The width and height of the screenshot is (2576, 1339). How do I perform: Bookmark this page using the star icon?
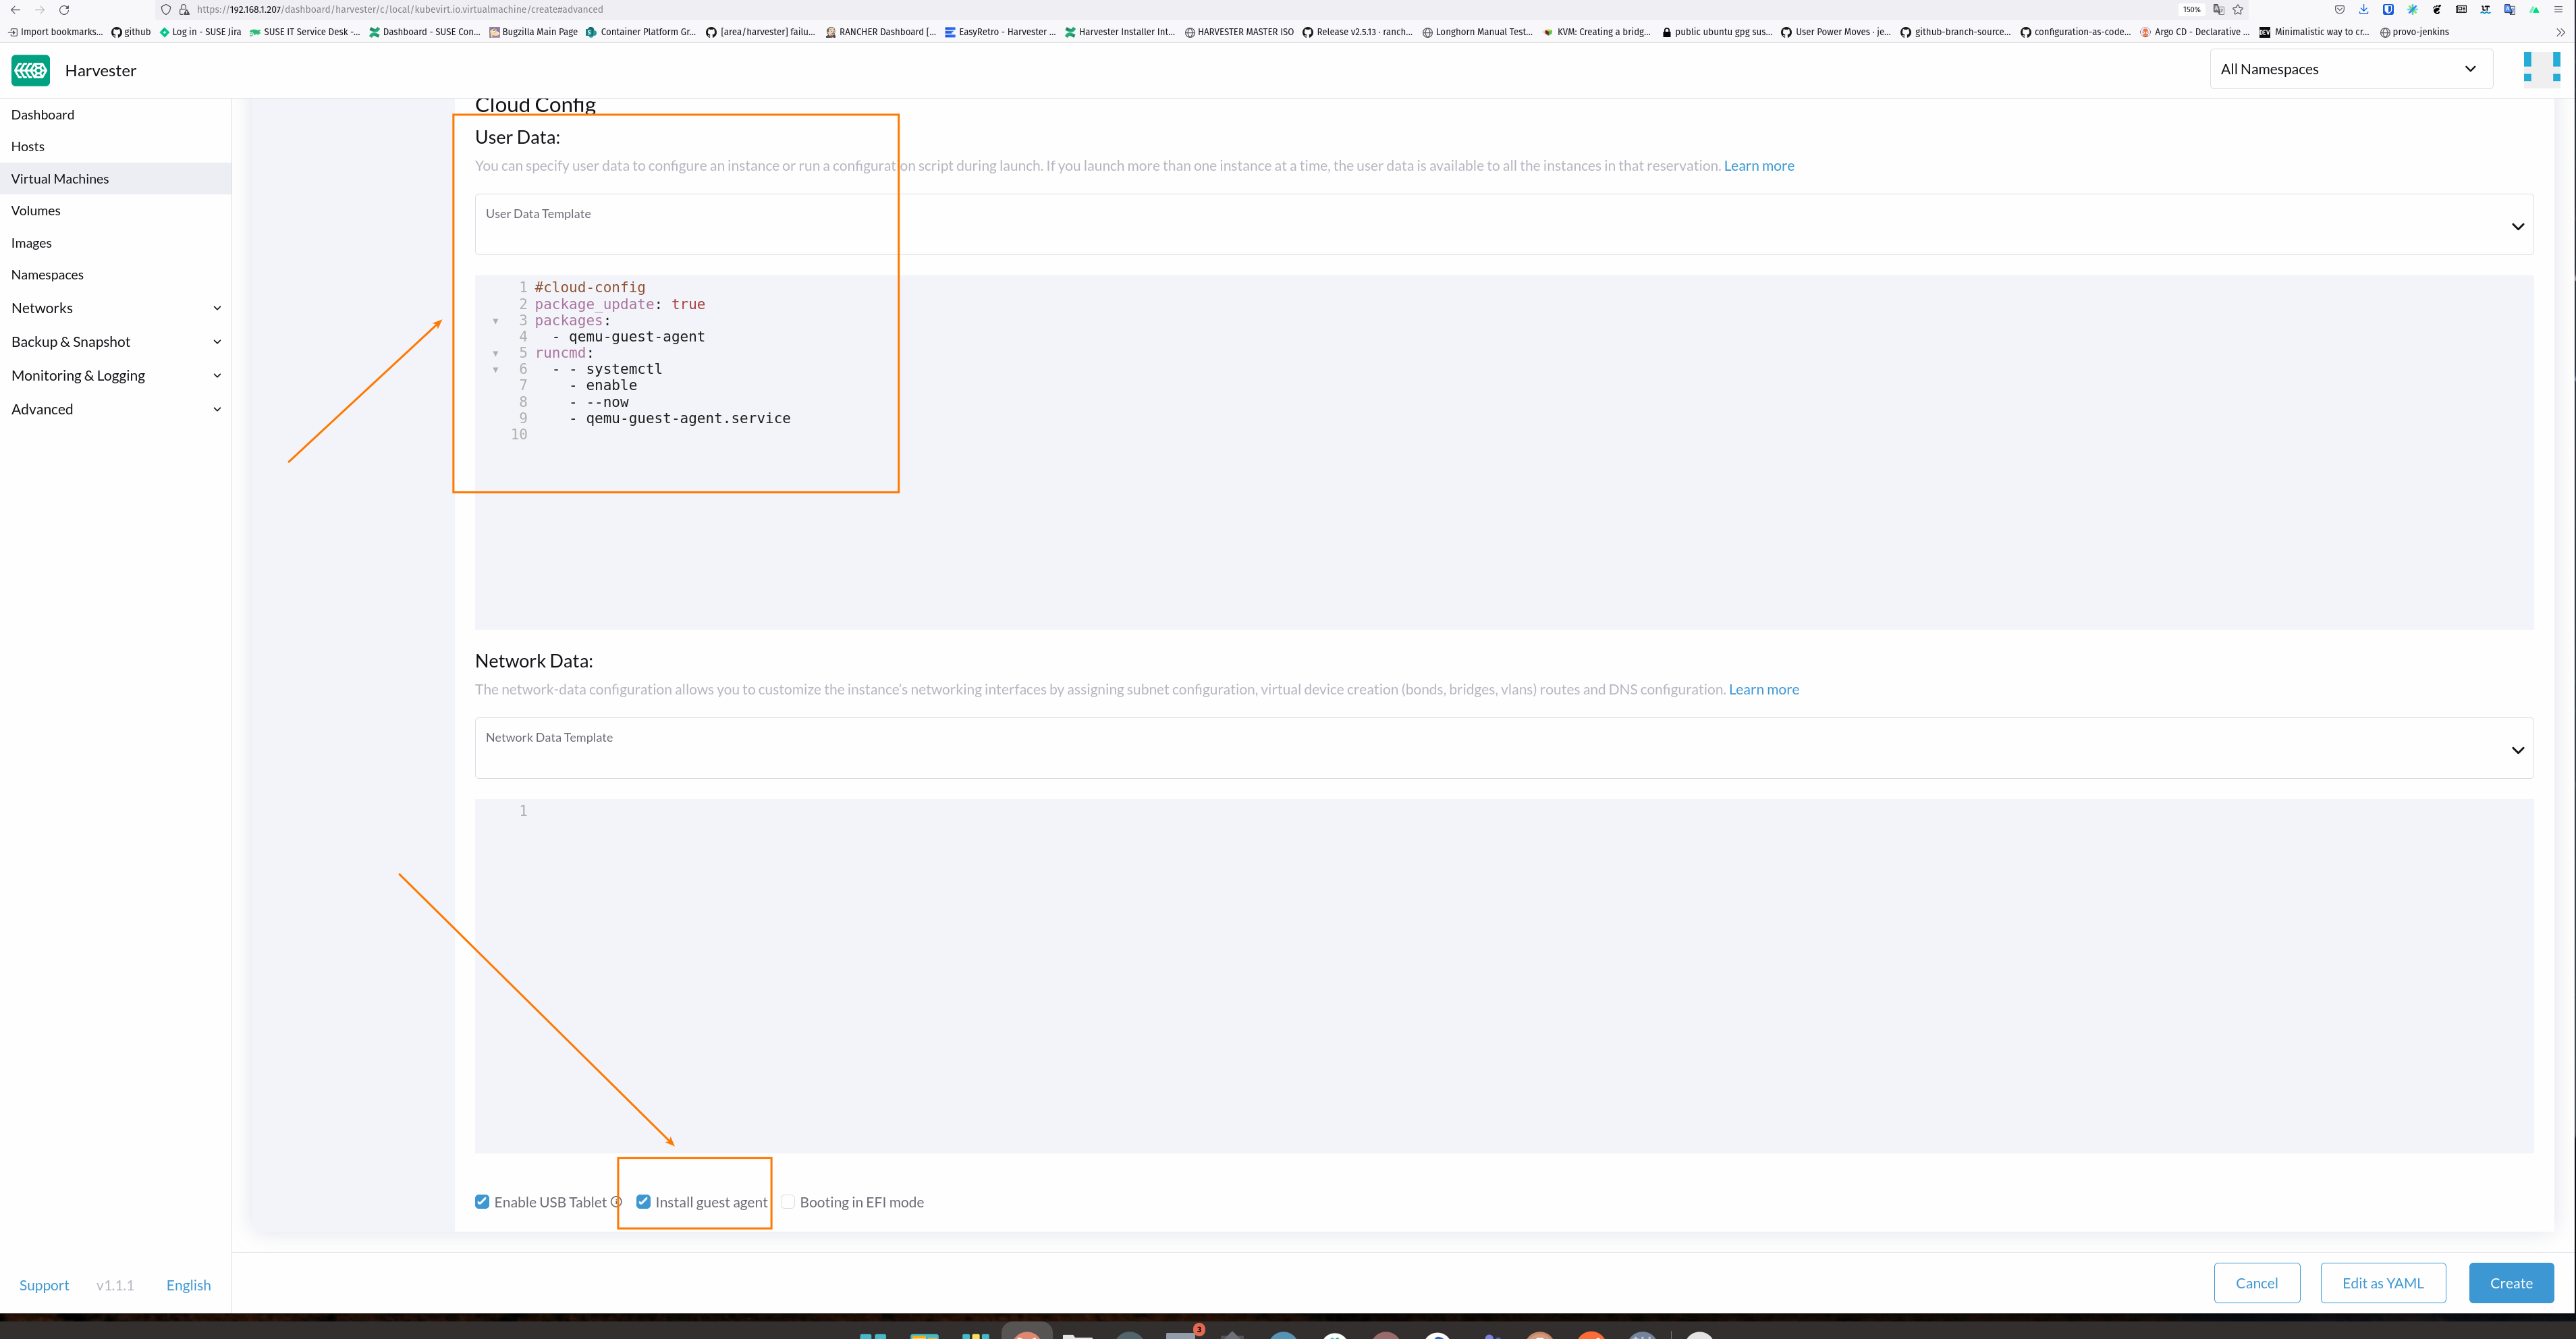2238,9
